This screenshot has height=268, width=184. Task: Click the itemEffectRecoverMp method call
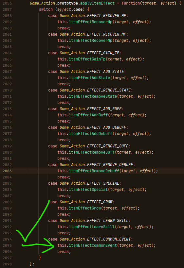coord(91,41)
